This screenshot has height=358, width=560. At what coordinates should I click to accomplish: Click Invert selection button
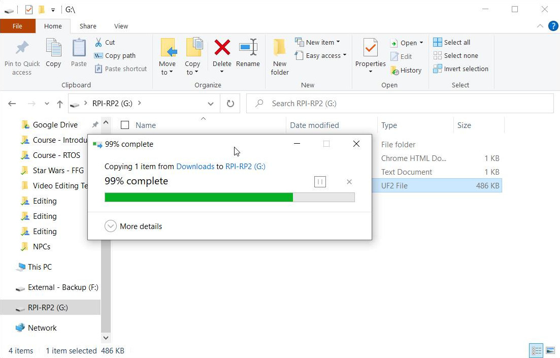[x=460, y=69]
